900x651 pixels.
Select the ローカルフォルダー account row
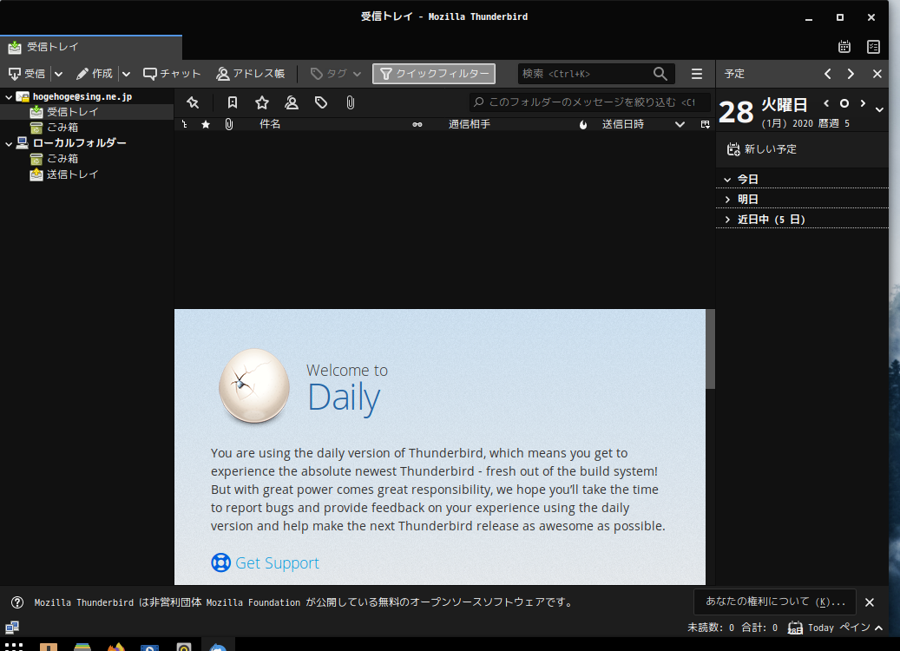[79, 143]
